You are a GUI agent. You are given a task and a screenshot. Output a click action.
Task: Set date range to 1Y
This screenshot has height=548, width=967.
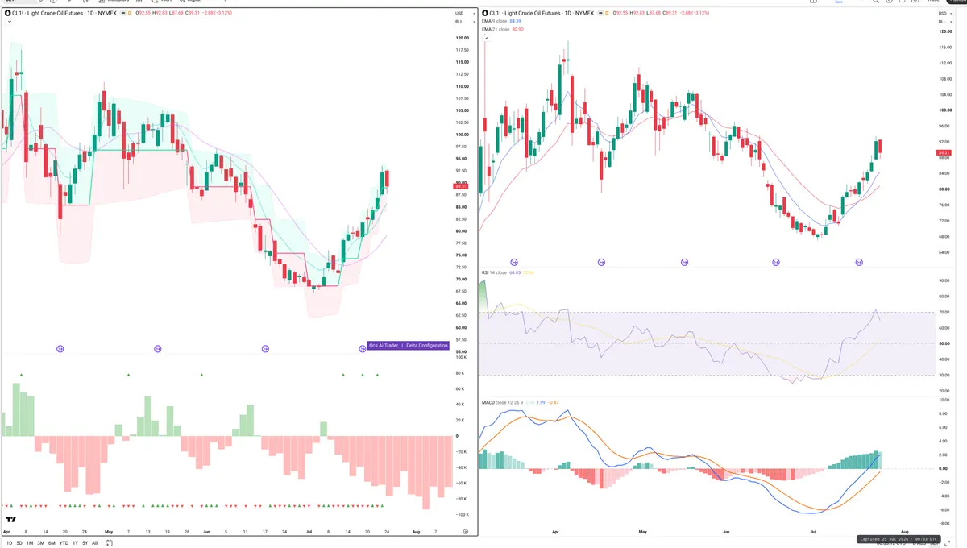(x=75, y=543)
